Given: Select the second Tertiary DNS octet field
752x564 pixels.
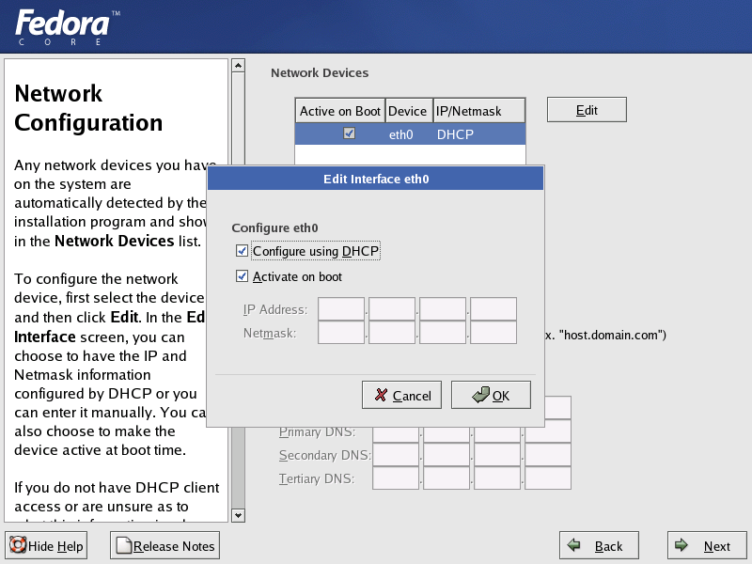Looking at the screenshot, I should [x=446, y=478].
